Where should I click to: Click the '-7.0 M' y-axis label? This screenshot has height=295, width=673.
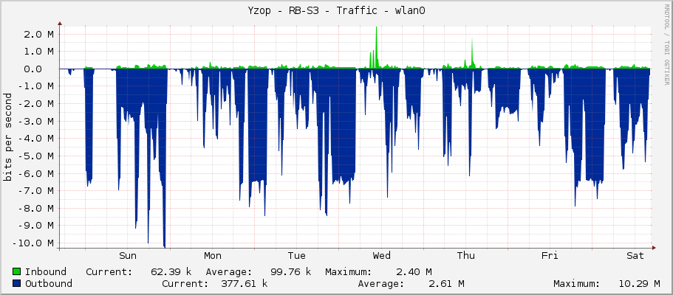coord(36,190)
